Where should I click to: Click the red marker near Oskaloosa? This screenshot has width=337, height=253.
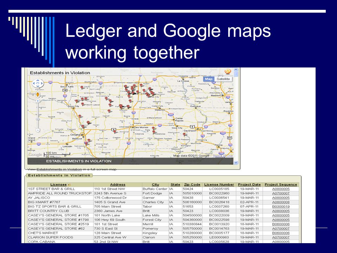[154, 132]
